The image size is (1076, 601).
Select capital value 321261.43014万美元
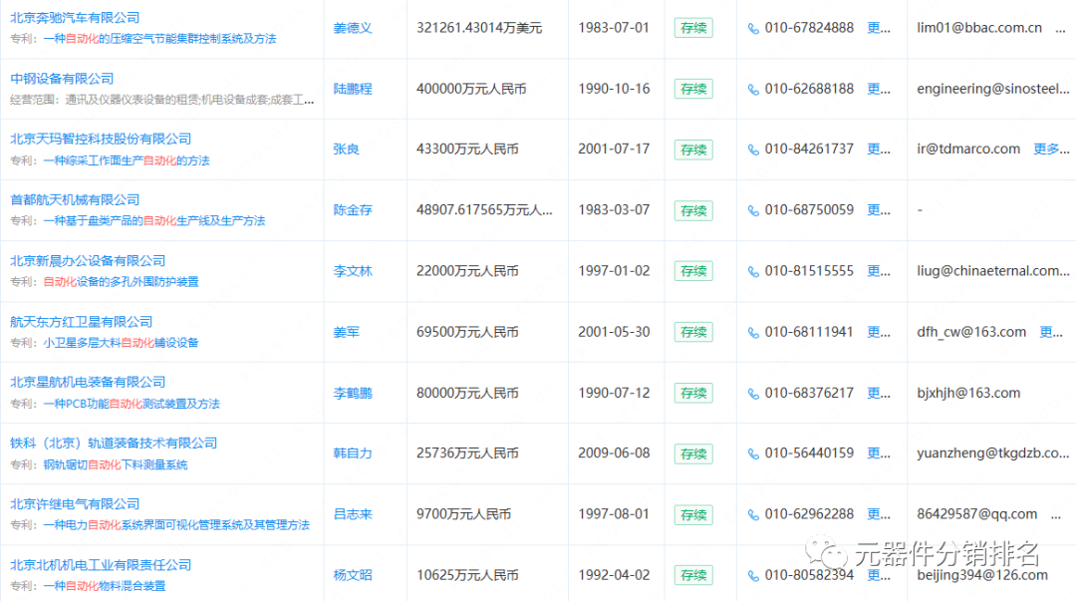point(479,28)
